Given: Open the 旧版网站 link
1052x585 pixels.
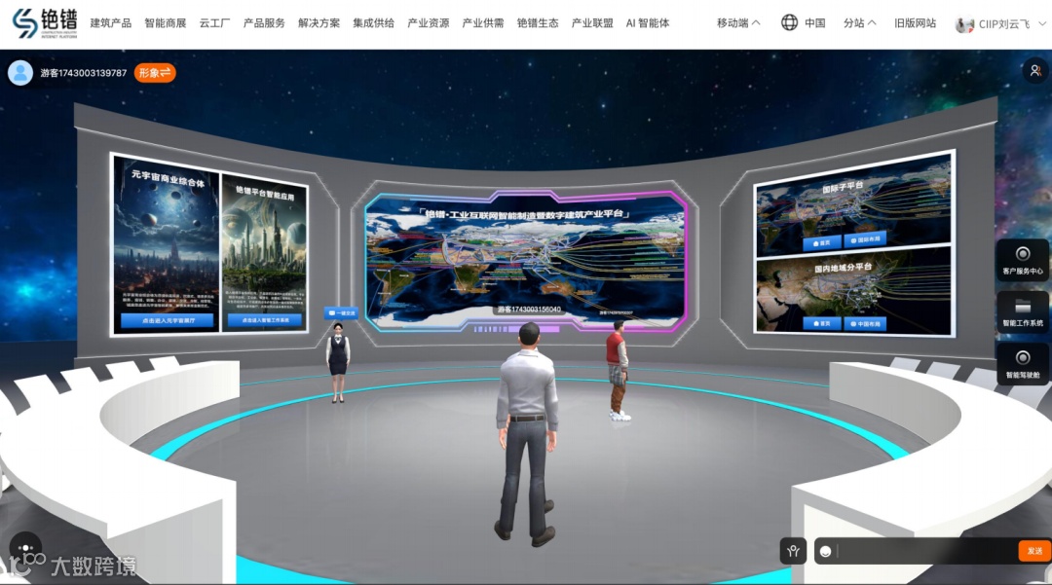Looking at the screenshot, I should [x=915, y=22].
